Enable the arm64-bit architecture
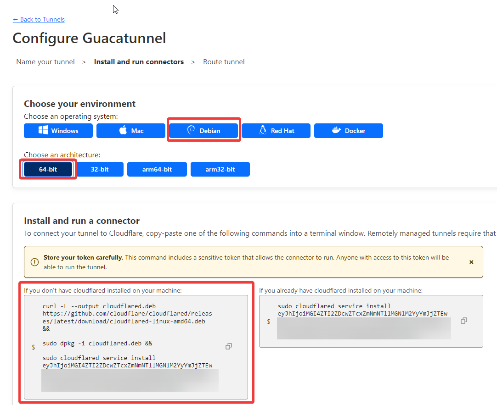This screenshot has height=405, width=497. coord(157,169)
